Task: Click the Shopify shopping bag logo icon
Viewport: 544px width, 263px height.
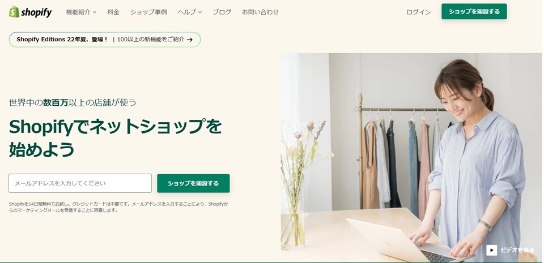Action: tap(14, 12)
